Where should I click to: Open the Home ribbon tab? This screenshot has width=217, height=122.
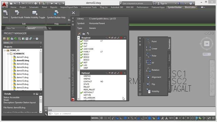pyautogui.click(x=14, y=7)
